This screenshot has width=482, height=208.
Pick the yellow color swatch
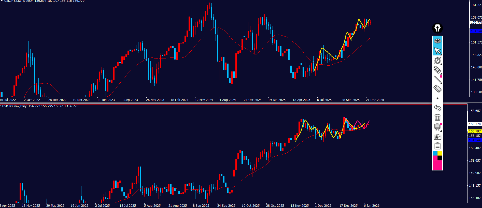point(440,153)
